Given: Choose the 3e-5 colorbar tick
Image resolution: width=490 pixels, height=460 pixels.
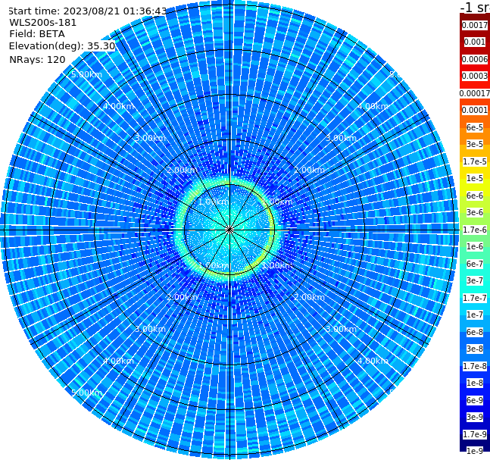Looking at the screenshot, I should [475, 145].
